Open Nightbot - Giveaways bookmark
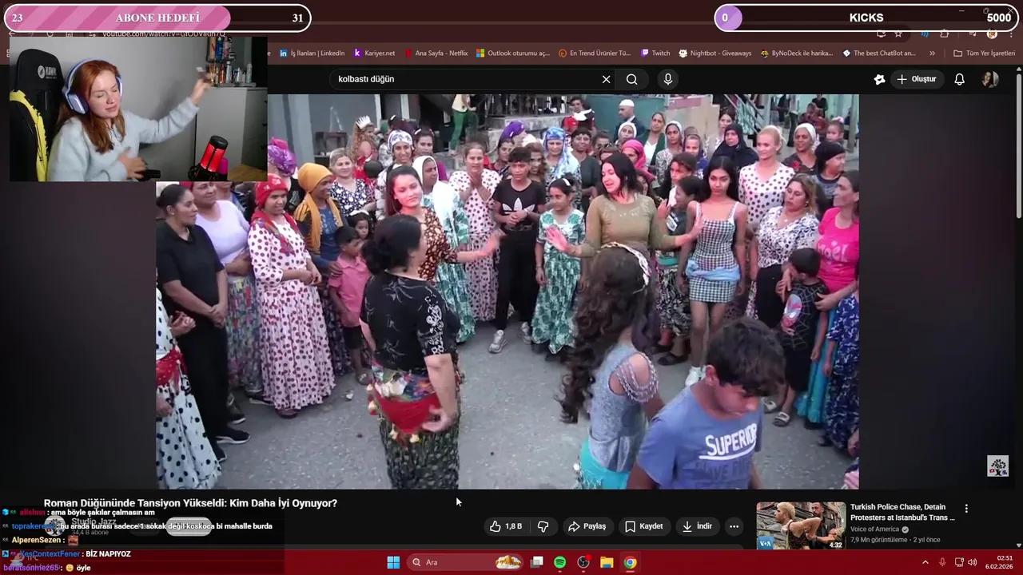Screen dimensions: 1023x575 pos(715,54)
